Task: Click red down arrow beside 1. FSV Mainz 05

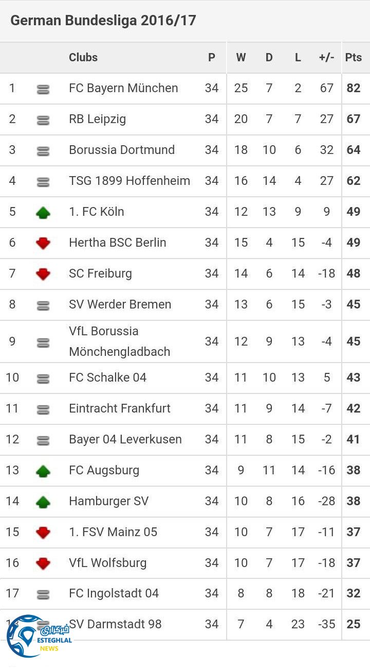Action: pyautogui.click(x=43, y=533)
